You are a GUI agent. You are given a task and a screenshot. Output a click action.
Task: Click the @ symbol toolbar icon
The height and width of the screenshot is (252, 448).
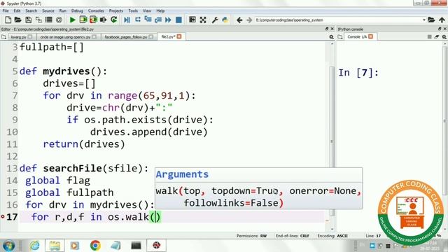59,20
